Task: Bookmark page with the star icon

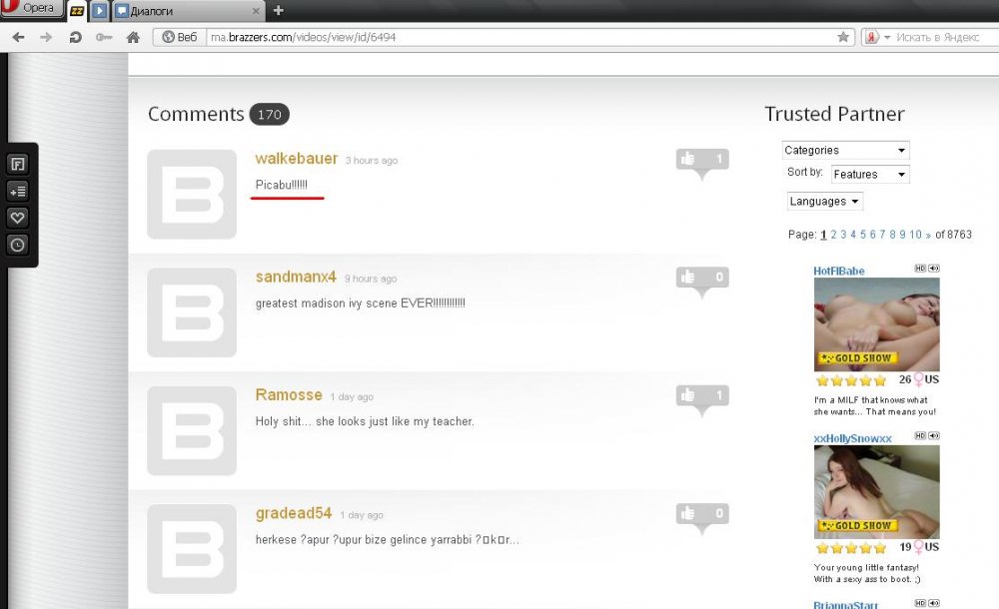Action: pos(843,37)
